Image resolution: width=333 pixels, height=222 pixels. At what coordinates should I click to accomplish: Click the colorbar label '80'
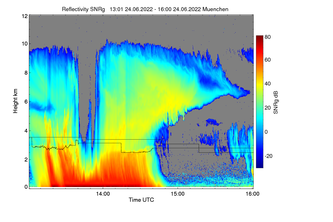coord(268,37)
